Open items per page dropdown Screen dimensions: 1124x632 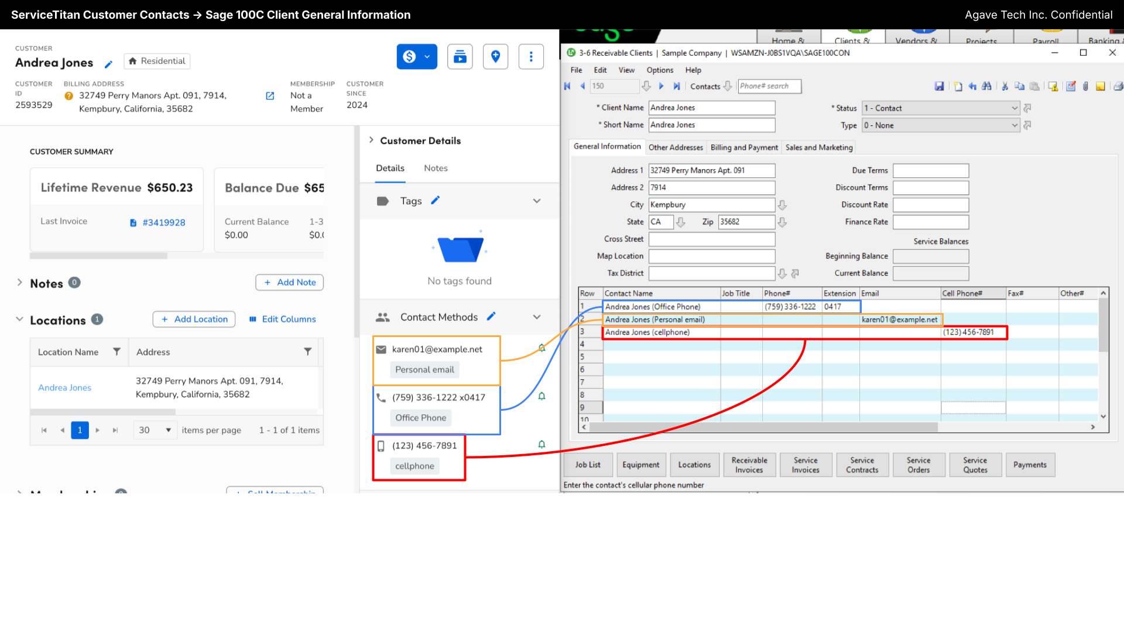tap(155, 430)
